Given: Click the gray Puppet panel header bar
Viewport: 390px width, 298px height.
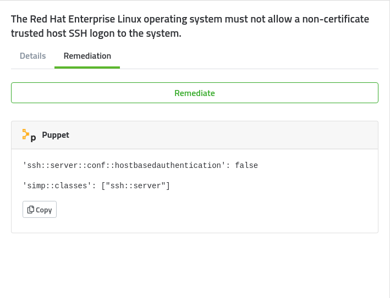Looking at the screenshot, I should pyautogui.click(x=220, y=135).
